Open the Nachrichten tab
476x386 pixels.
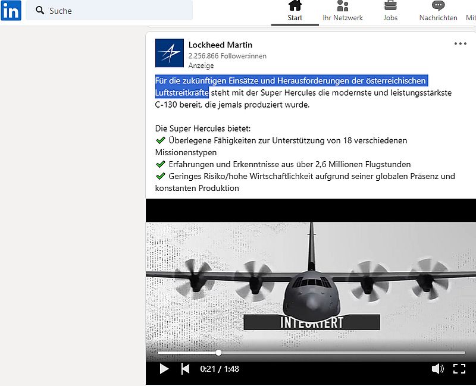tap(438, 11)
